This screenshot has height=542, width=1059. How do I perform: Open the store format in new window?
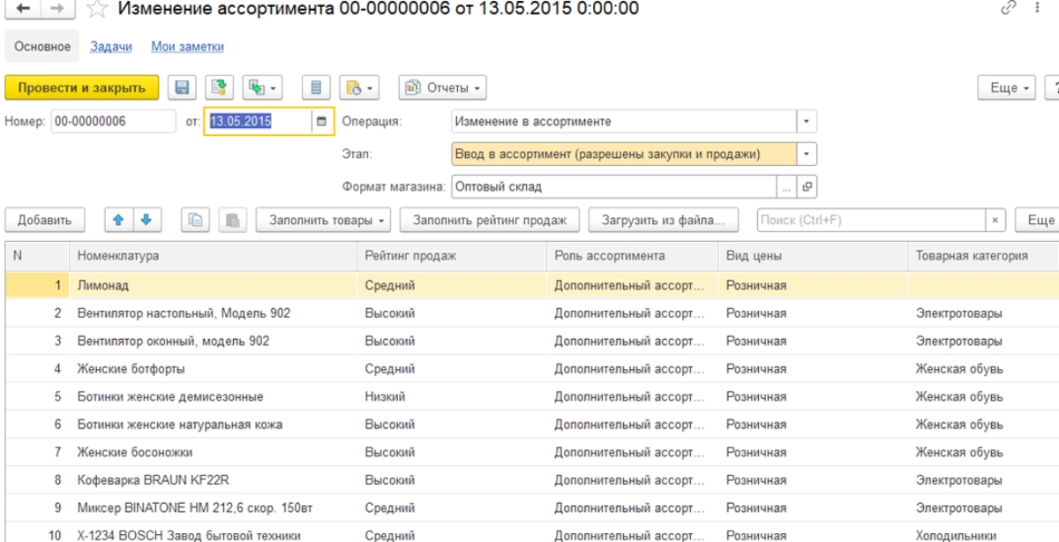[x=807, y=187]
